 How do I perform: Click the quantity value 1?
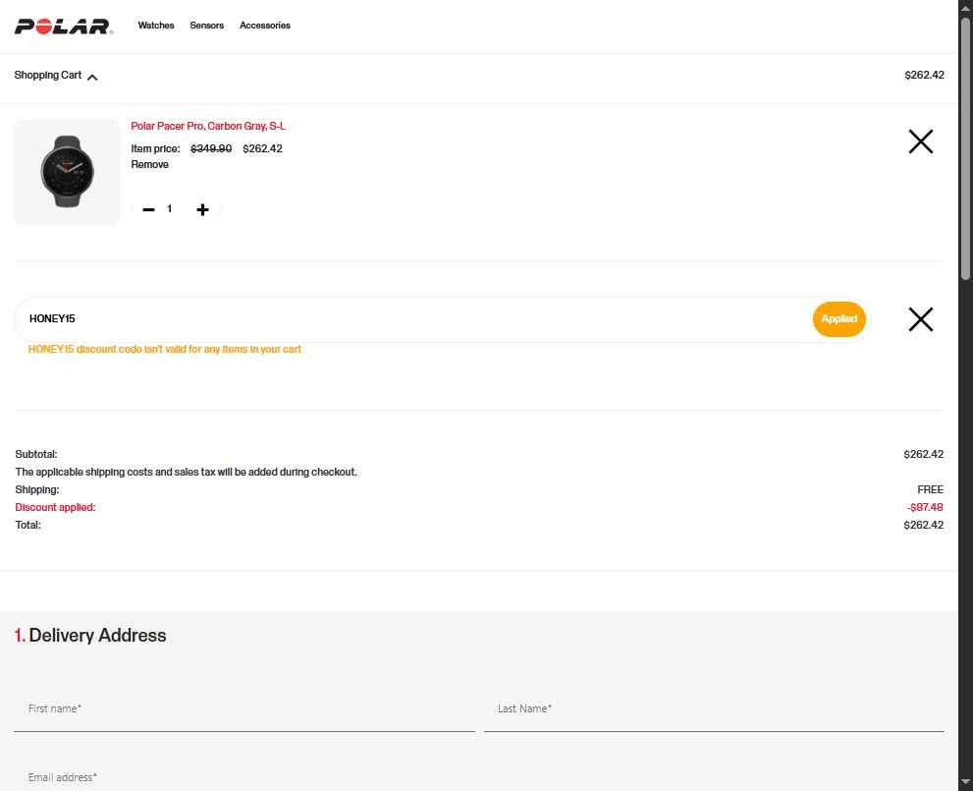point(170,209)
